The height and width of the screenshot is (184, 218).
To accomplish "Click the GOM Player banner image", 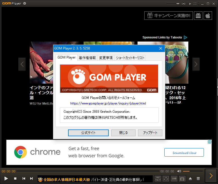I will pos(109,79).
